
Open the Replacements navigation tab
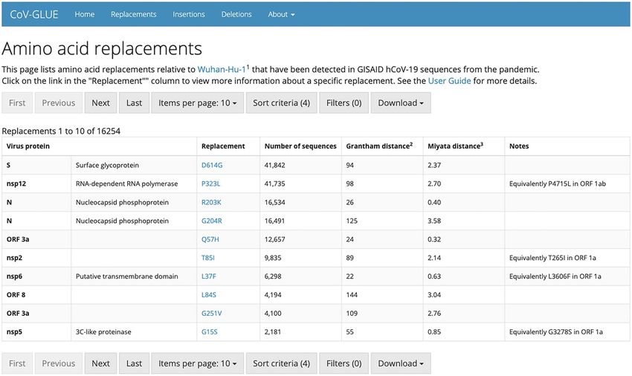pos(133,15)
